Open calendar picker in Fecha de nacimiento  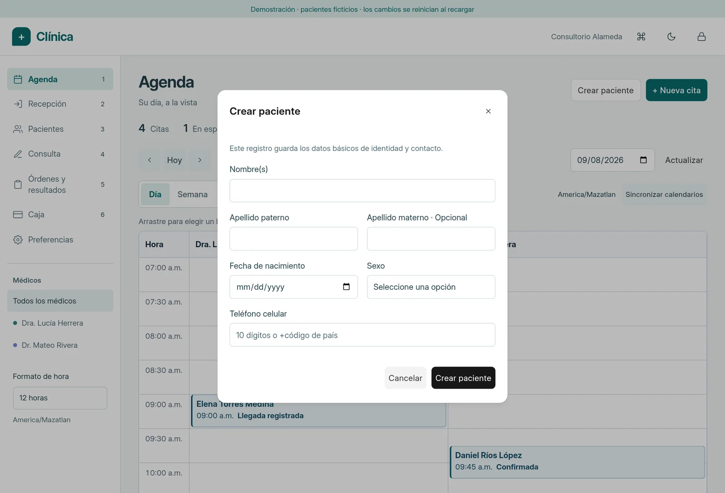tap(346, 287)
